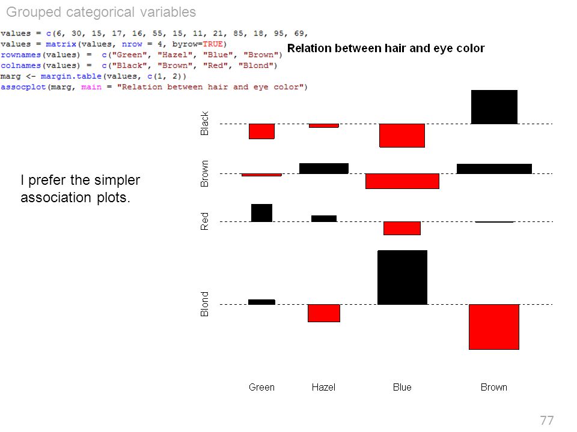
Task: Click the Hazel x-axis label
Action: tap(323, 387)
